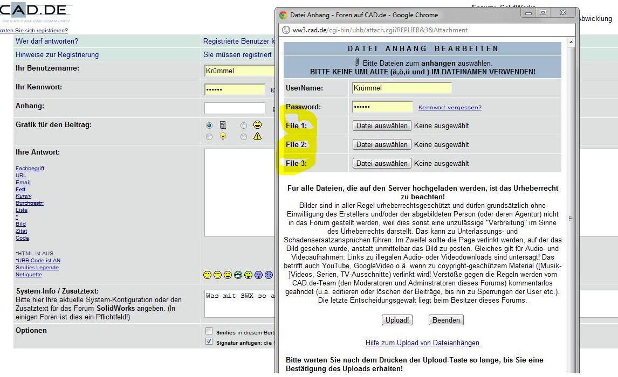Uncheck the 'Signatur anfügen' checkbox

tap(209, 341)
